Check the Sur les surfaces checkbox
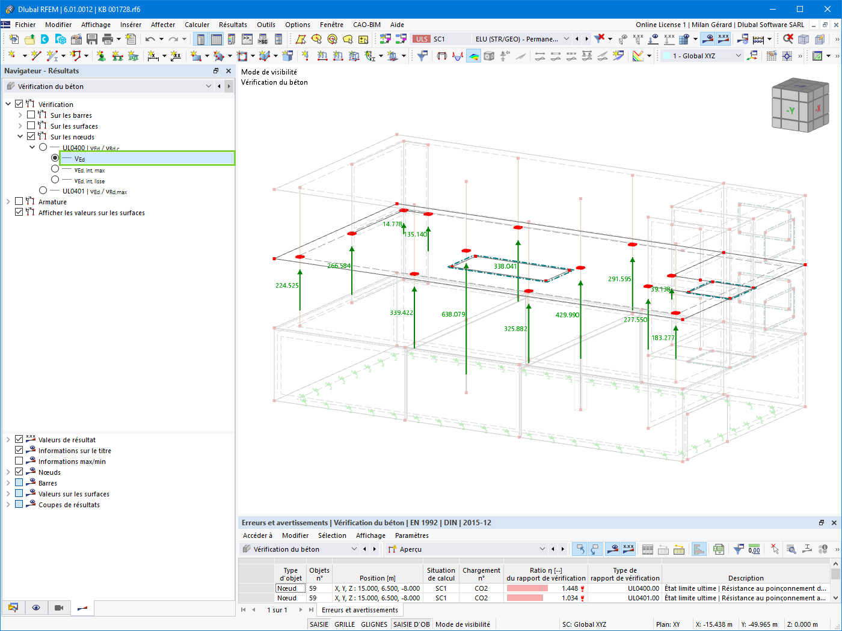Image resolution: width=842 pixels, height=631 pixels. [x=31, y=126]
